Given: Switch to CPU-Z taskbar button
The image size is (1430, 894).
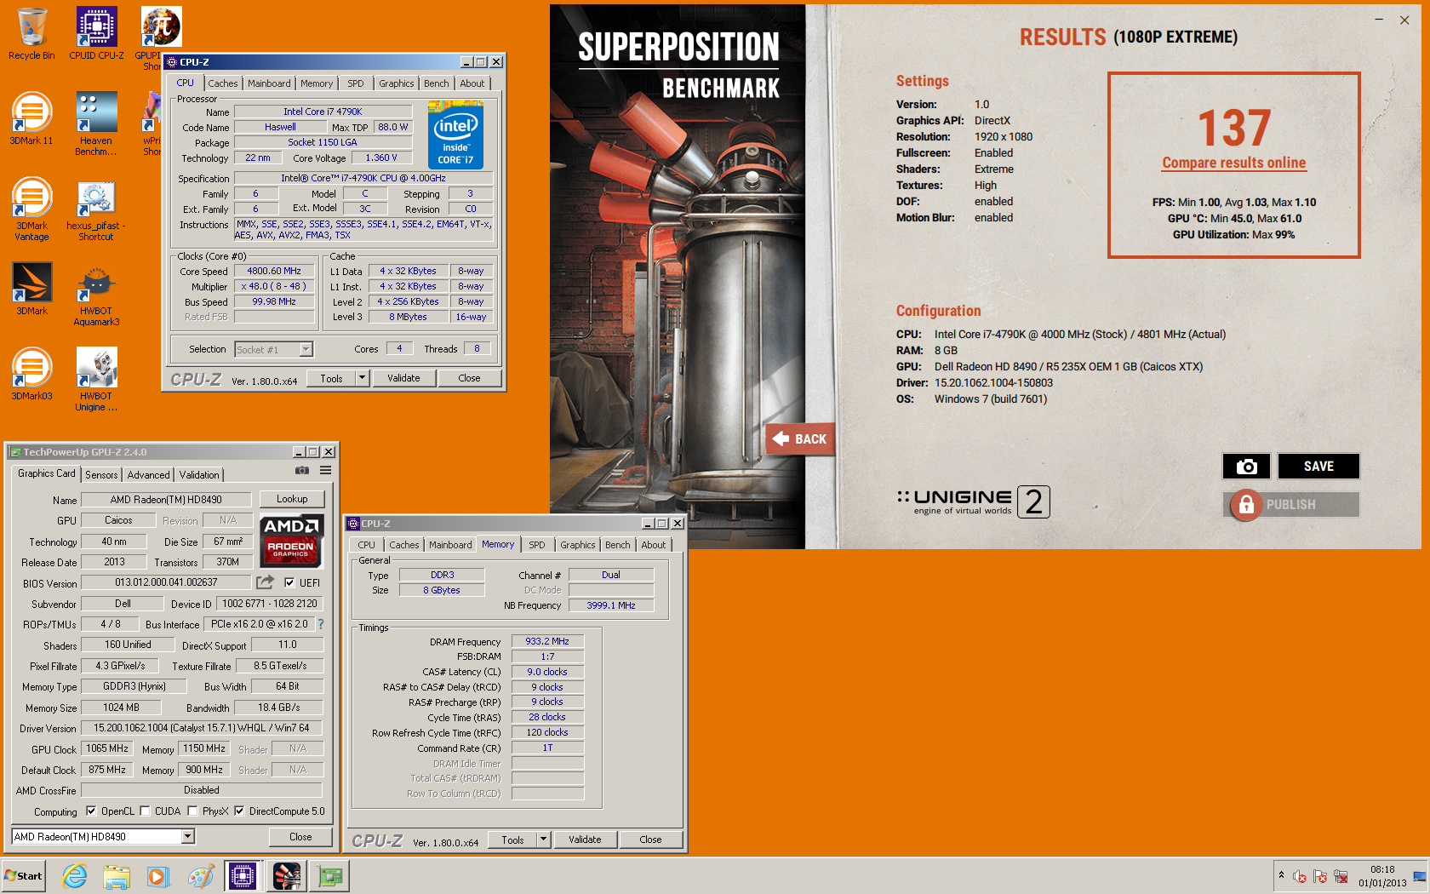Looking at the screenshot, I should pyautogui.click(x=243, y=876).
